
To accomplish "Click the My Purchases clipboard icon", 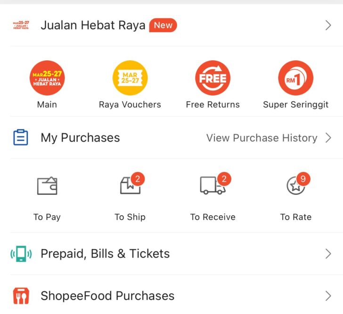I will click(x=21, y=138).
